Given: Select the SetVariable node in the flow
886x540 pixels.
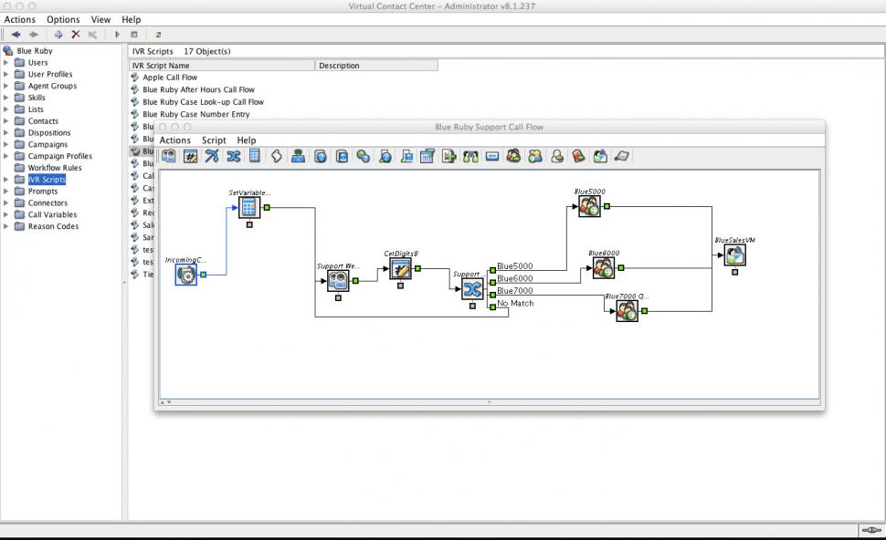Looking at the screenshot, I should click(x=249, y=207).
